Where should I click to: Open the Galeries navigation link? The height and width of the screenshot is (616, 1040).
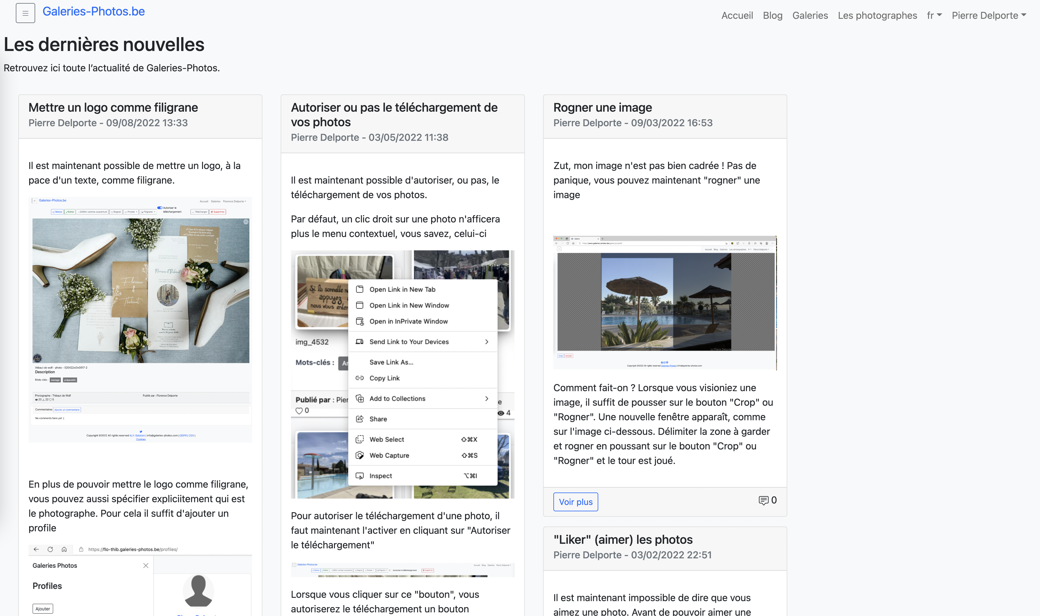click(810, 15)
